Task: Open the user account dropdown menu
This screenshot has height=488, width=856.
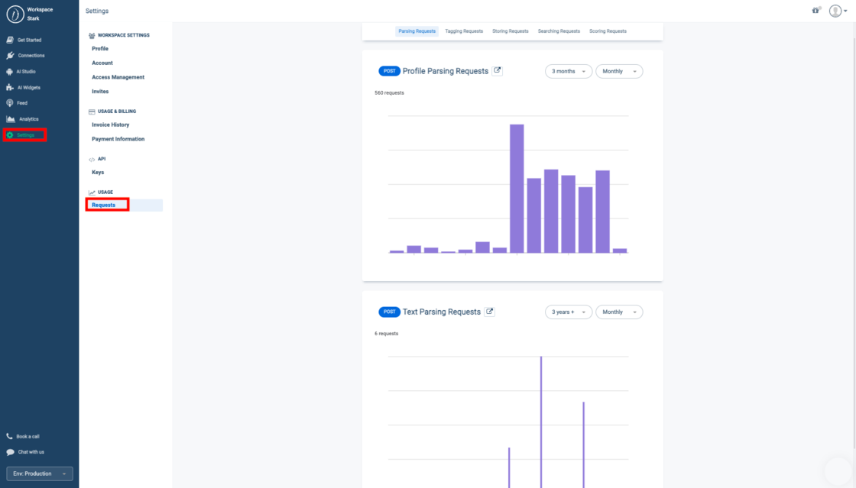Action: (836, 11)
